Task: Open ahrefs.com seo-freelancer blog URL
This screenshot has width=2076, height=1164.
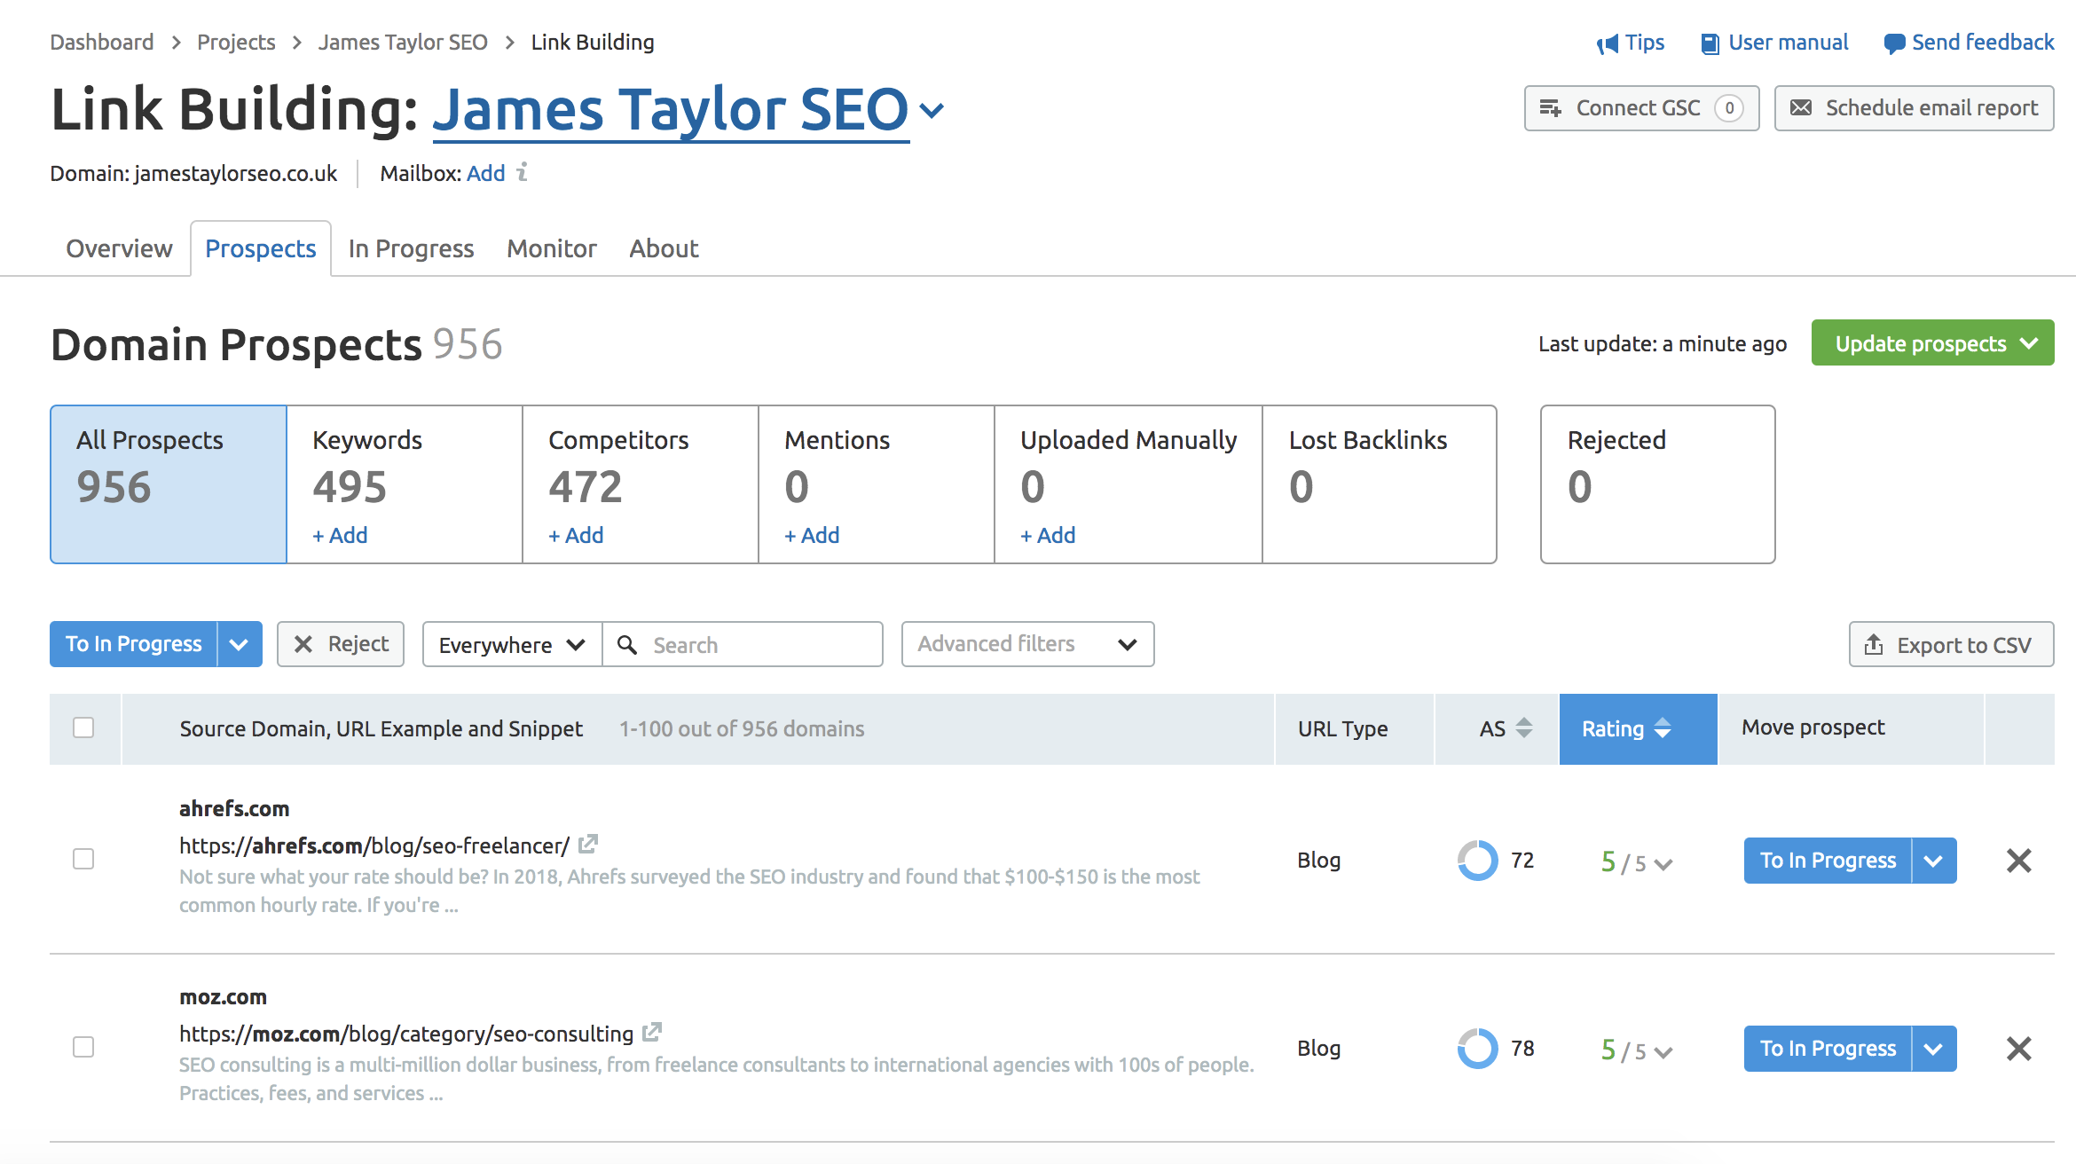Action: 374,845
